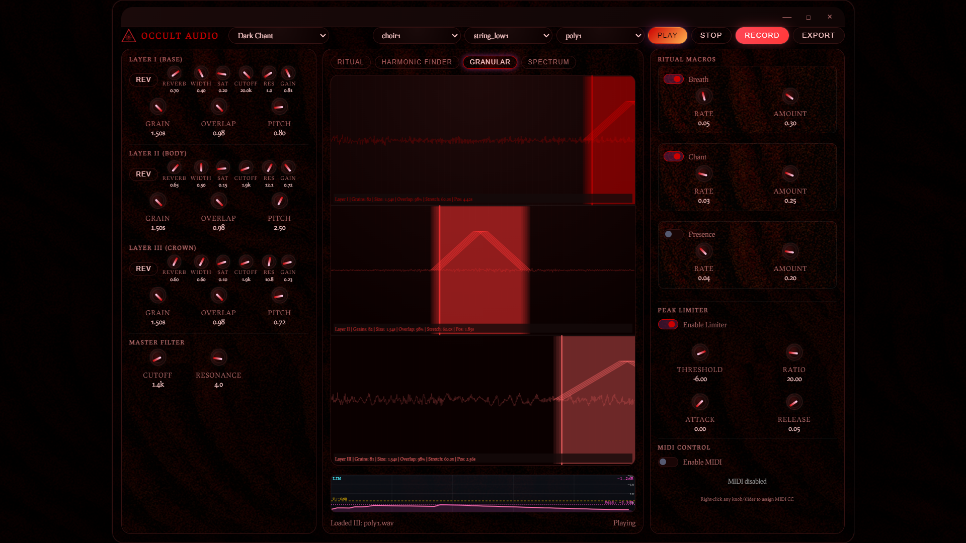Turn the Layer I Reverb knob
Viewport: 966px width, 543px height.
175,73
